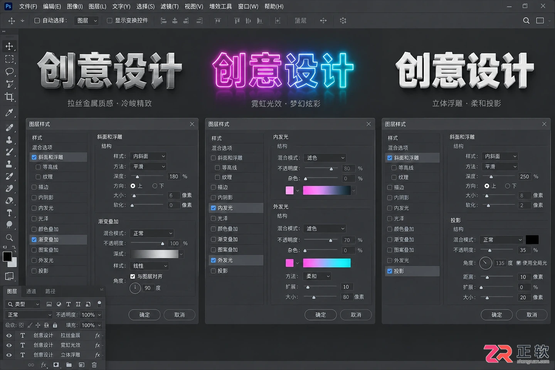Enable the 显示变换控件 checkbox
The width and height of the screenshot is (555, 370).
click(x=109, y=20)
